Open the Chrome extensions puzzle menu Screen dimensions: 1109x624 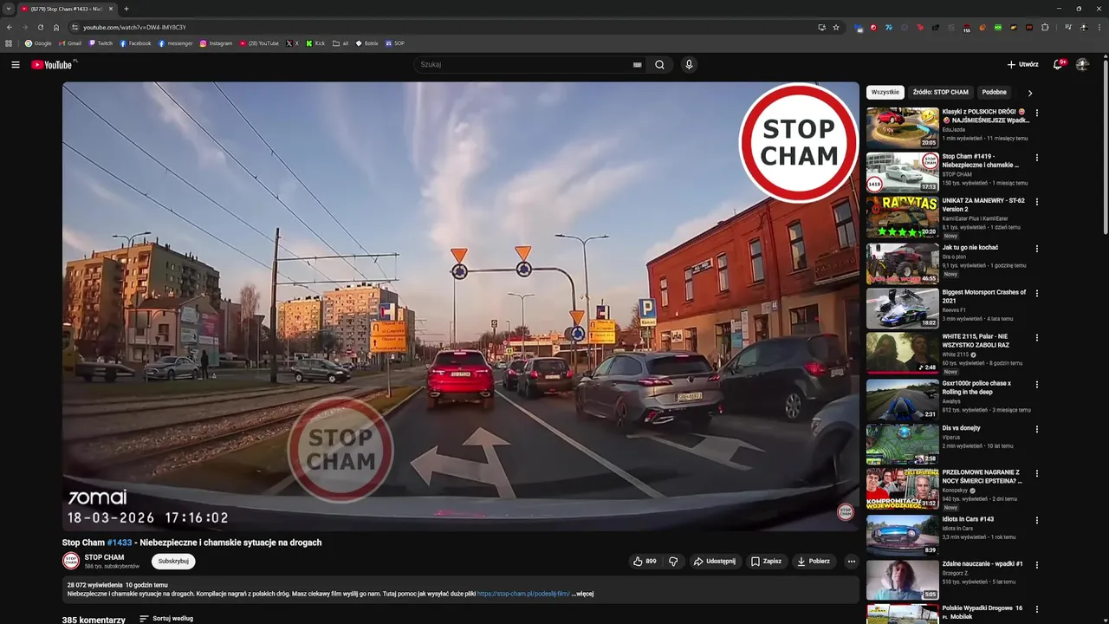click(x=1045, y=27)
